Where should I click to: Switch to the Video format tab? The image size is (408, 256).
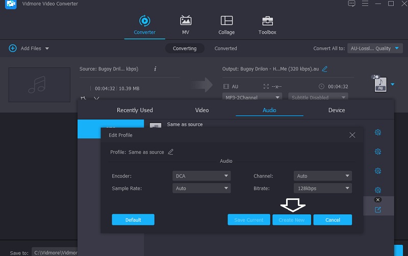click(x=202, y=110)
